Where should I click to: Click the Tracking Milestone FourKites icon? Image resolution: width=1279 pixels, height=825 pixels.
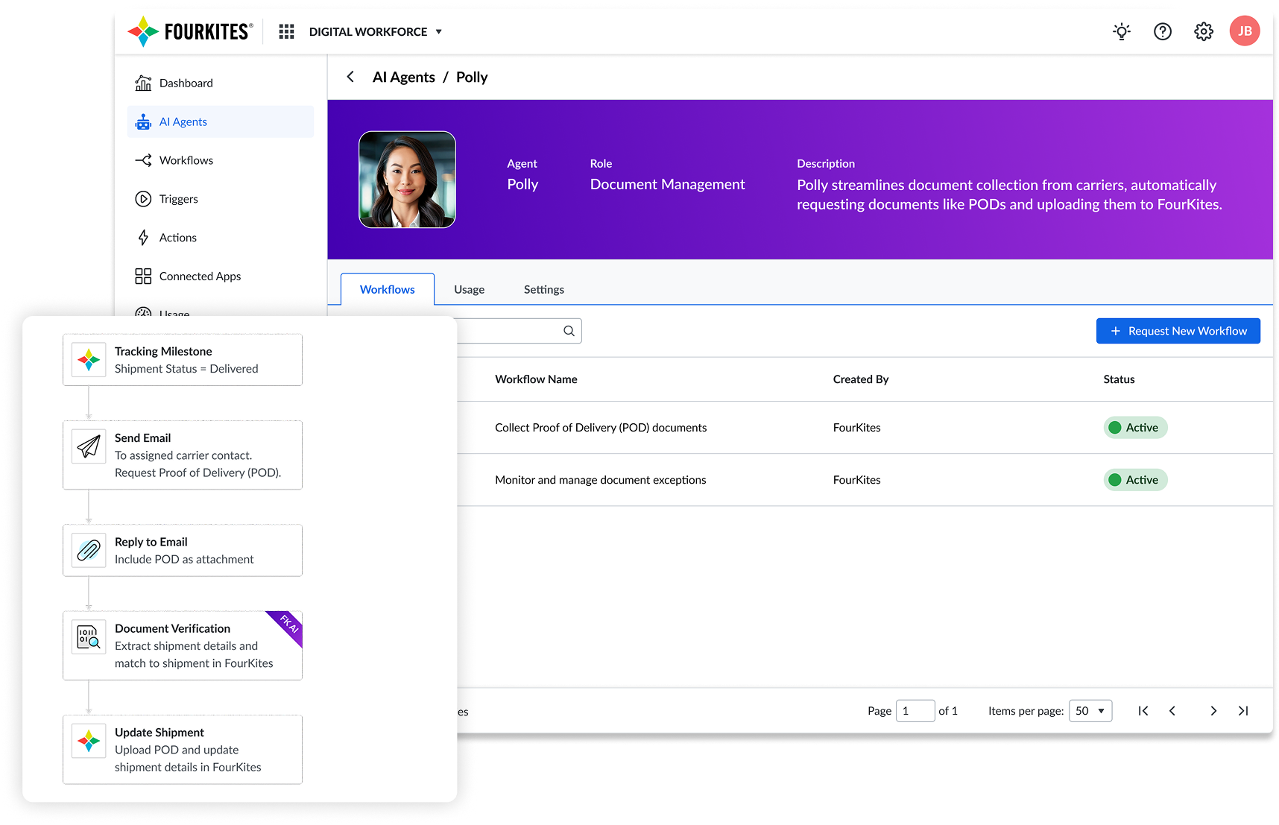(89, 360)
